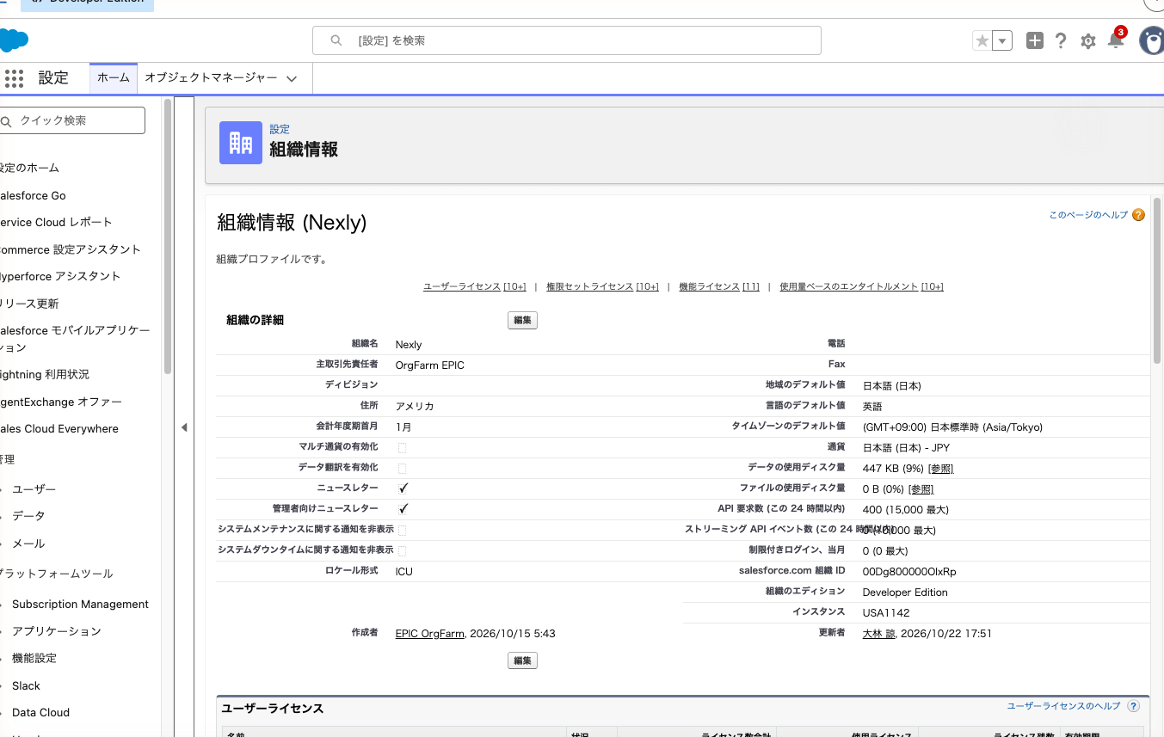Expand the データ sidebar item
The image size is (1164, 737).
click(28, 515)
